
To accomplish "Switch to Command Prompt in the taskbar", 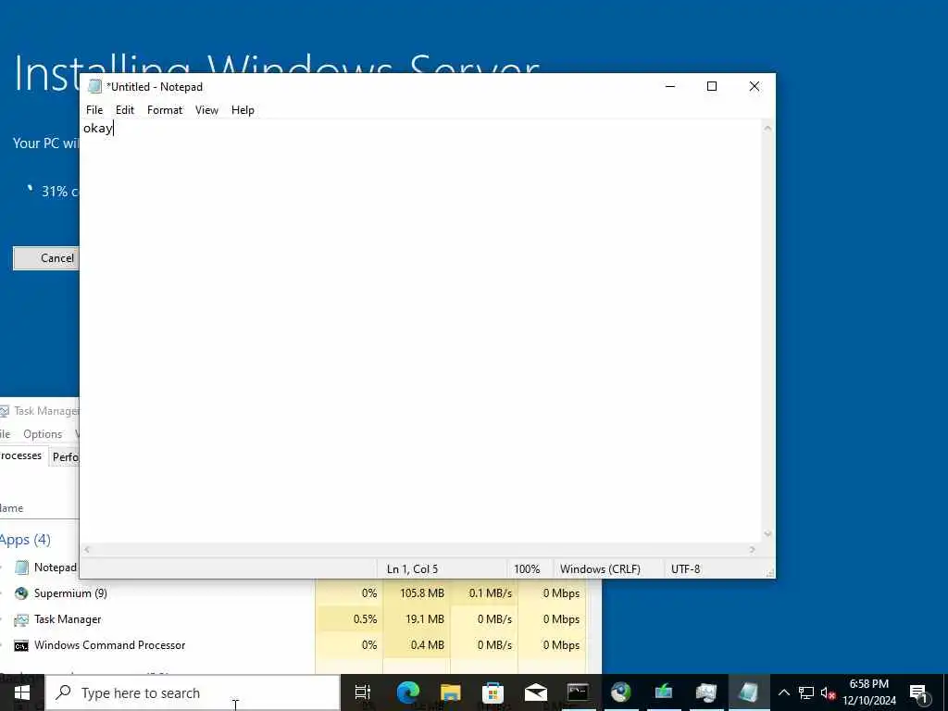I will coord(578,692).
